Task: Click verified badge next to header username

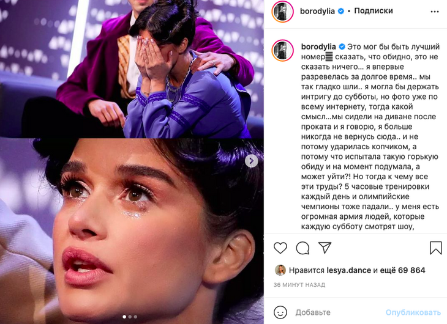Action: (341, 11)
